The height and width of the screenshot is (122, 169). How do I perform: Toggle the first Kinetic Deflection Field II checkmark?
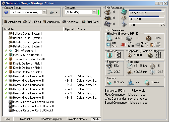tap(6, 63)
